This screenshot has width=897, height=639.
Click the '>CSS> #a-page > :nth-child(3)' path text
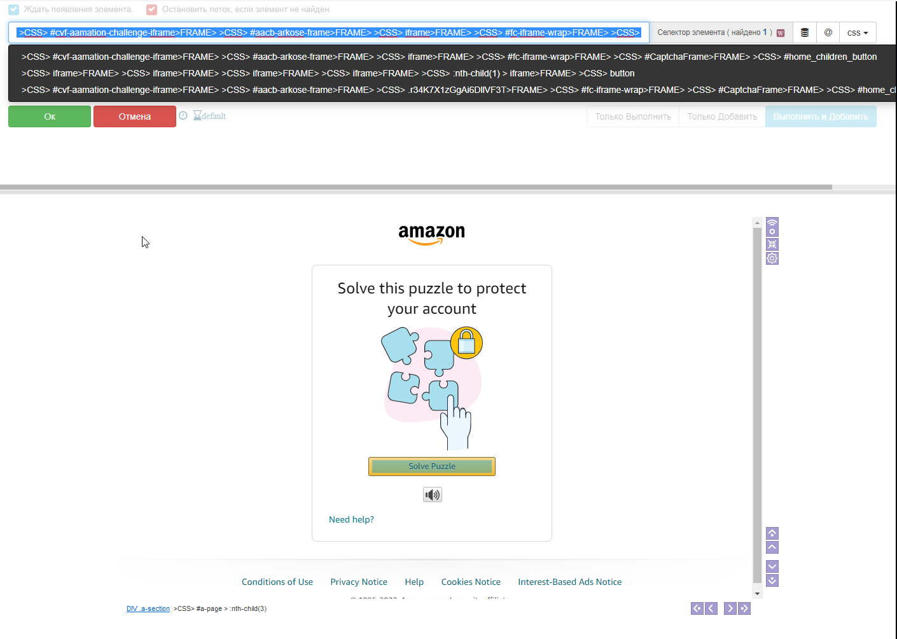(220, 609)
